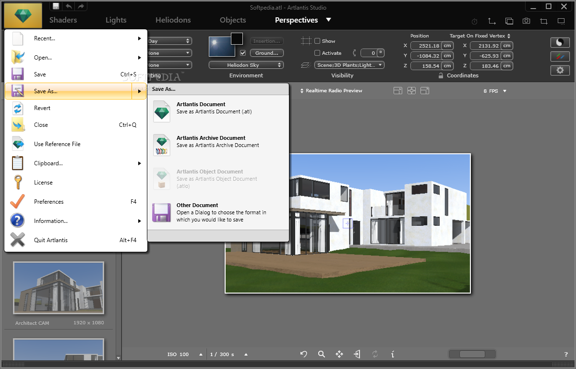Select the magnifier zoom tool
This screenshot has width=576, height=369.
click(322, 354)
